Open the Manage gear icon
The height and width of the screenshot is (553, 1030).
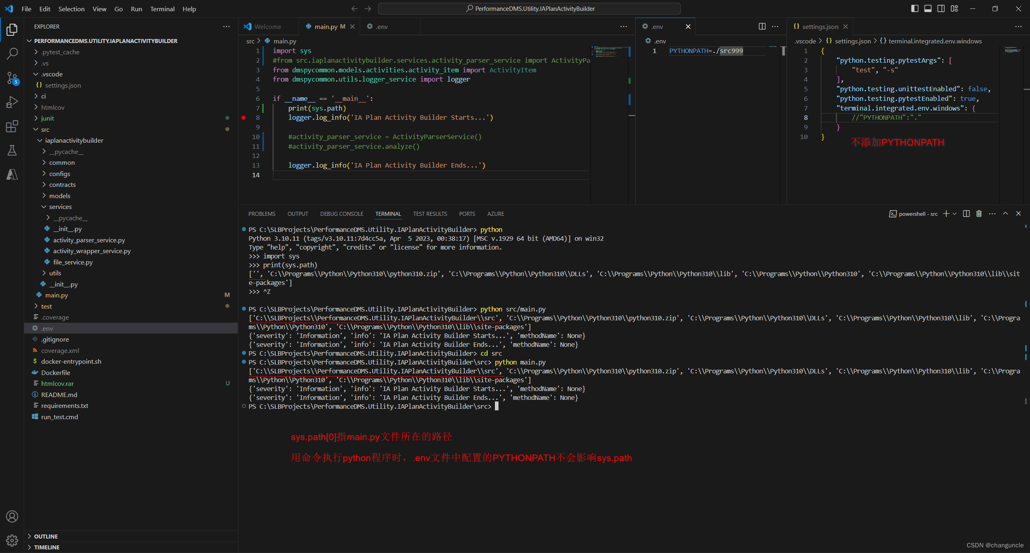(x=12, y=541)
